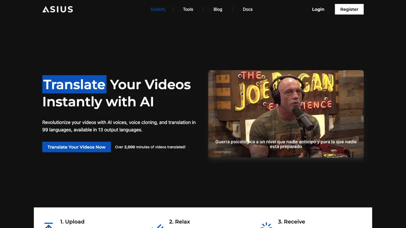406x228 pixels.
Task: Play the Joe Rogan demo video
Action: 285,114
